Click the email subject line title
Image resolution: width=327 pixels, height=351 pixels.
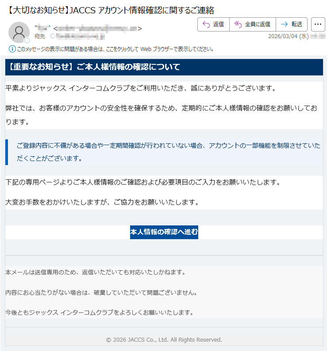[110, 10]
